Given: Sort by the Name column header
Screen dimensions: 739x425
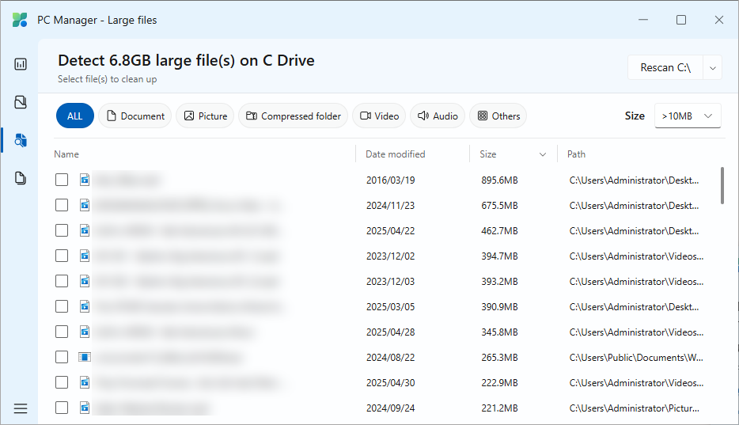Looking at the screenshot, I should click(x=66, y=154).
